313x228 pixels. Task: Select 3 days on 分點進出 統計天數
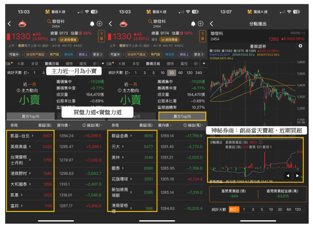(x=253, y=209)
